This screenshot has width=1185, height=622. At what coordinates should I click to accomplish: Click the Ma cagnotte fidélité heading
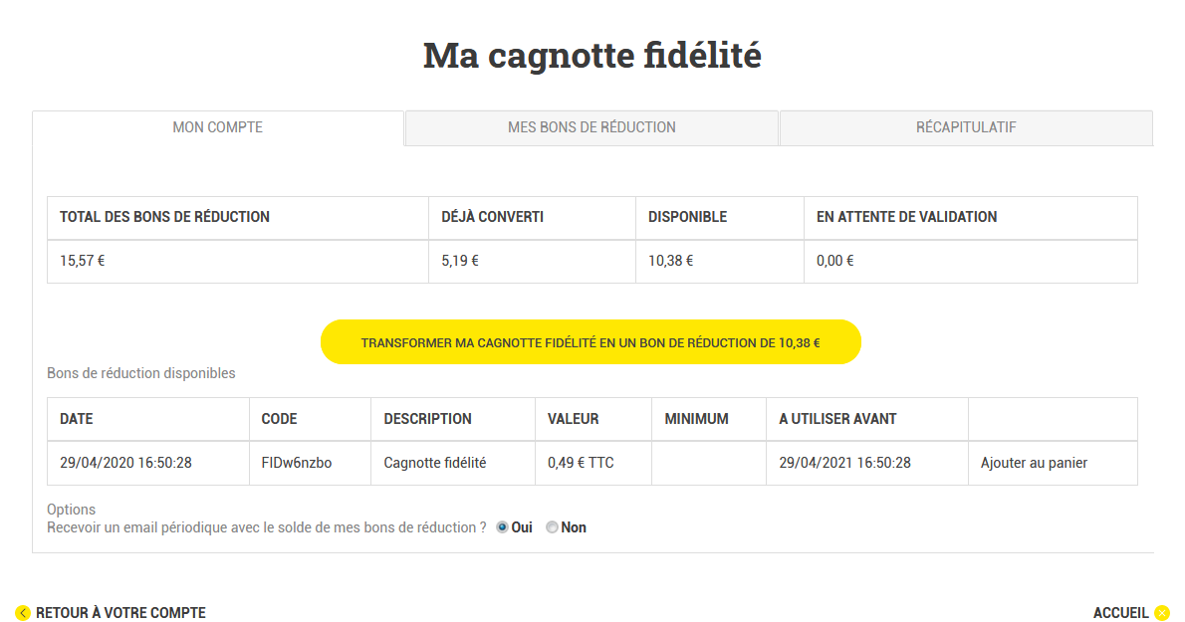592,55
